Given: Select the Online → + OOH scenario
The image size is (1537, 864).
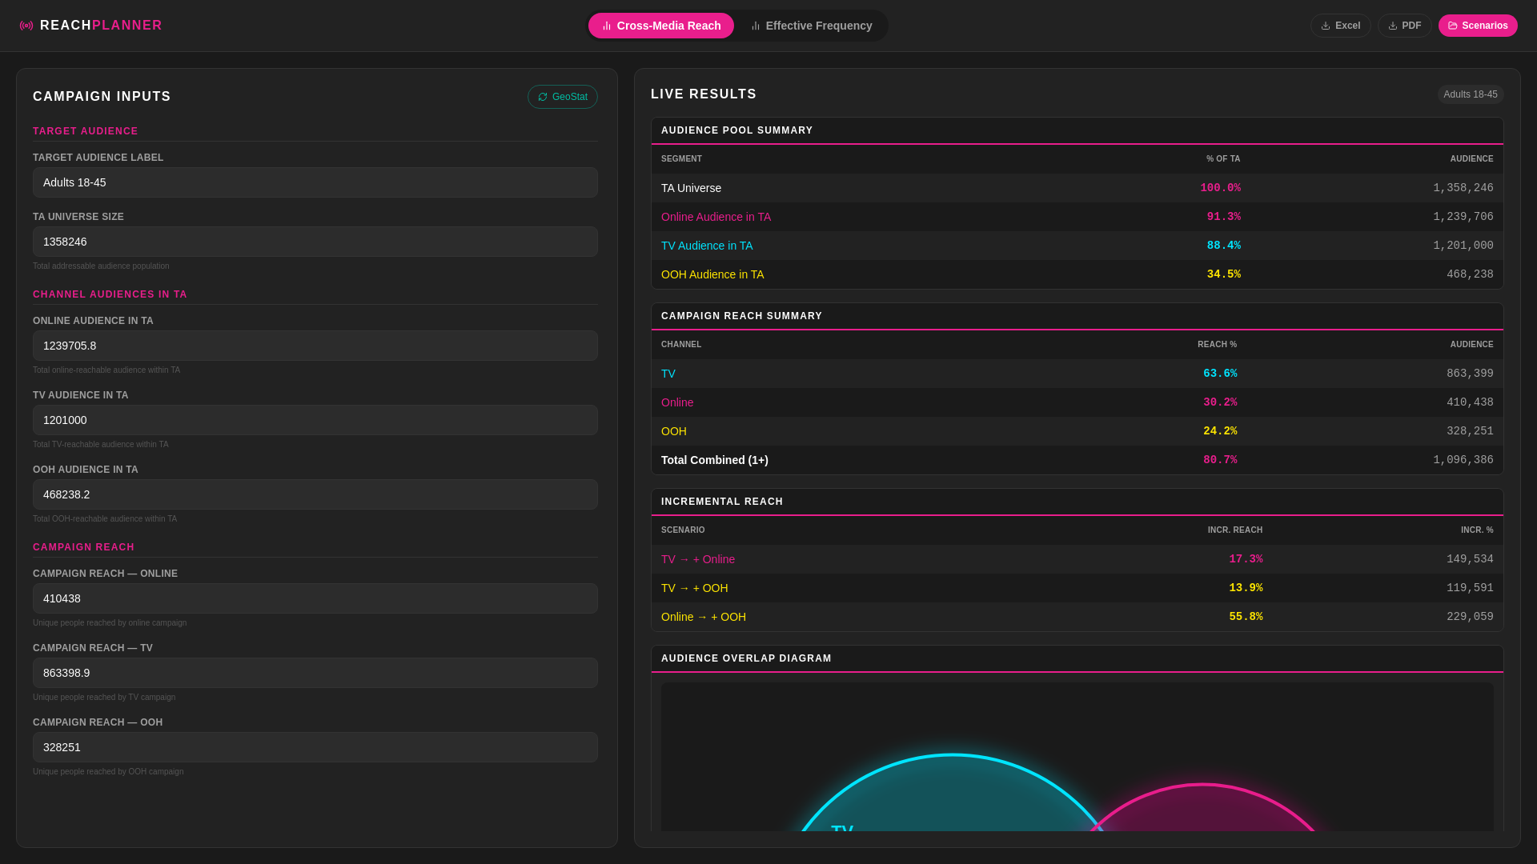Looking at the screenshot, I should pos(1077,617).
